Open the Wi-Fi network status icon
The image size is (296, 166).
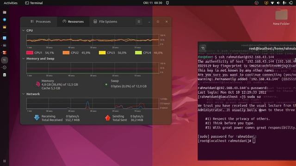[272, 3]
